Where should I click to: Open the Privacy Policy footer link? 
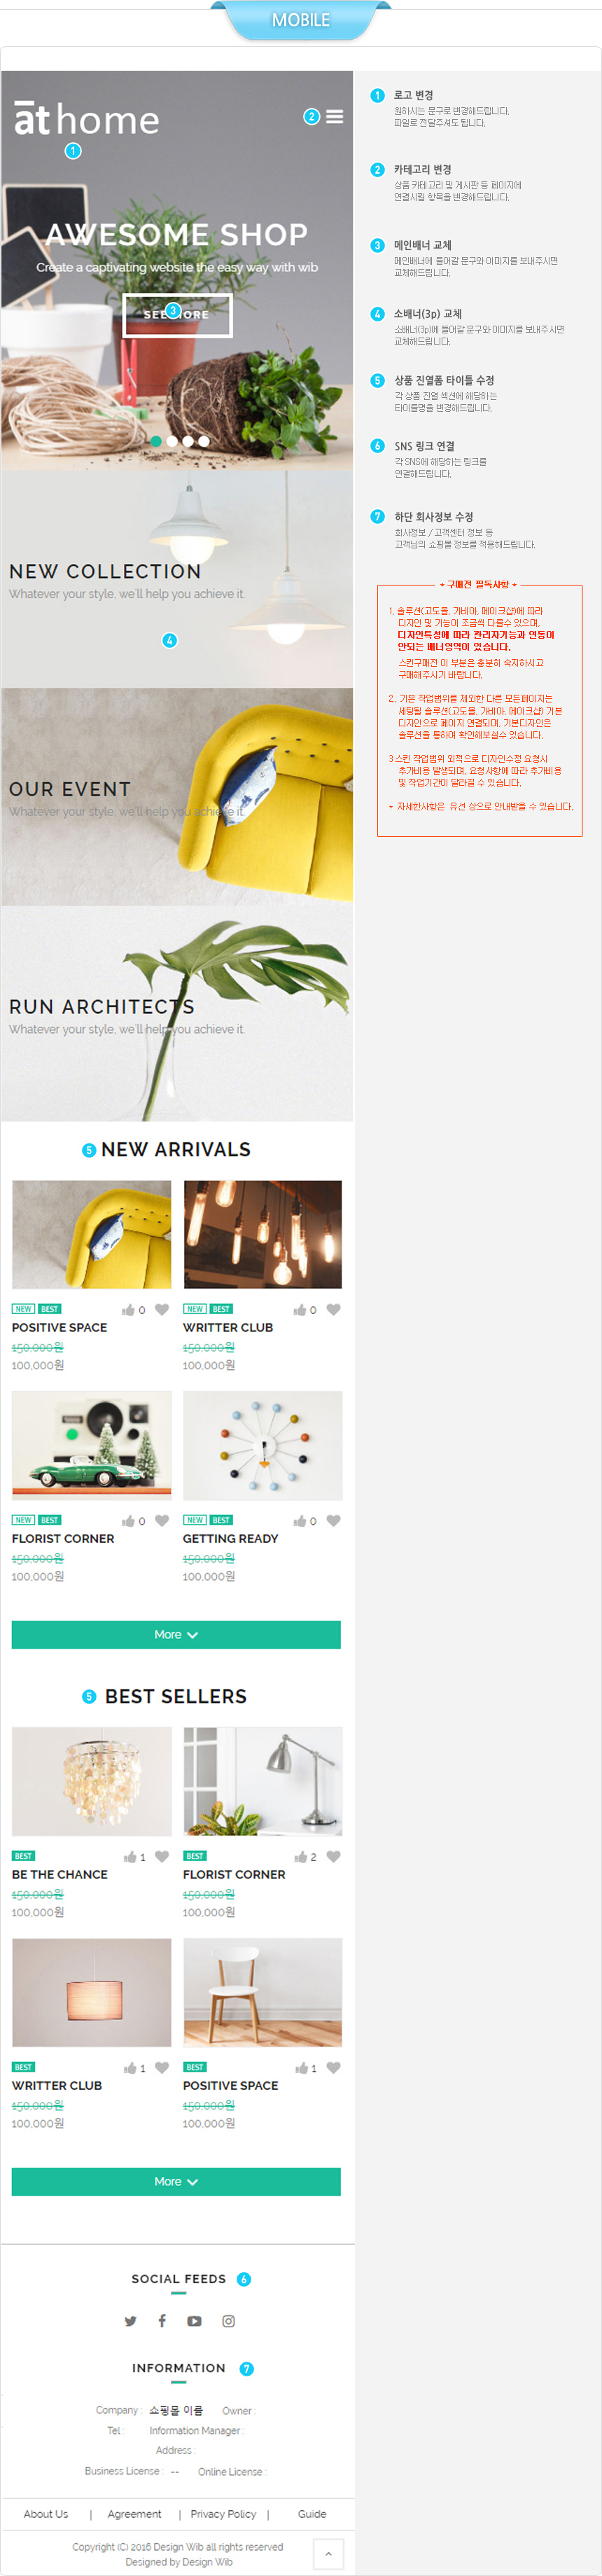223,2513
